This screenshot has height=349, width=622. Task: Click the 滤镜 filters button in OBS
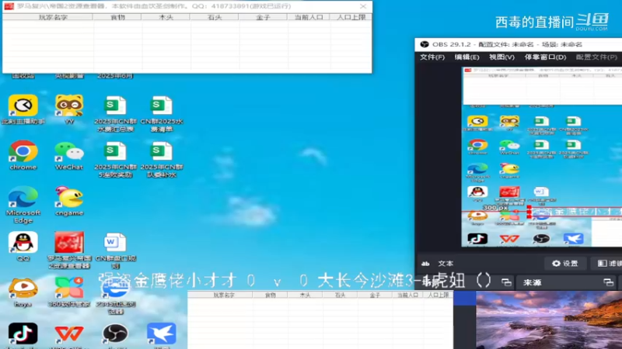coord(607,263)
